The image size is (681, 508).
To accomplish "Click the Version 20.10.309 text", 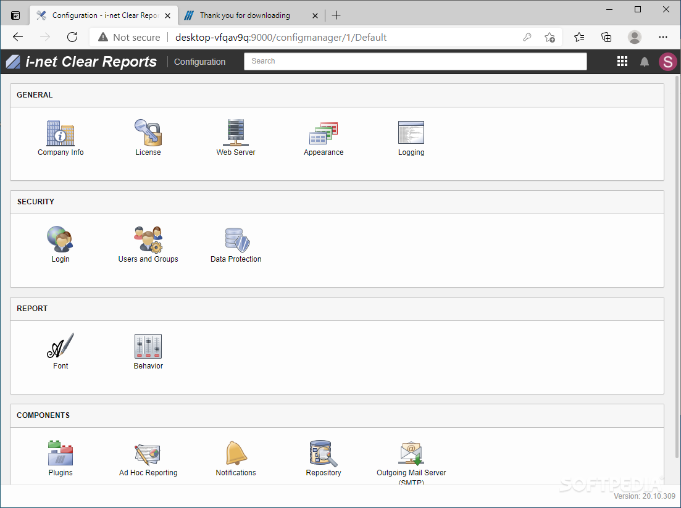I will (645, 496).
